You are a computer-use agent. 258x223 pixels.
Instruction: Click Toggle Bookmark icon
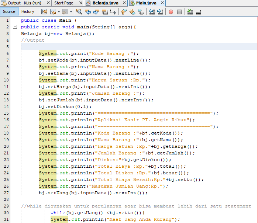[141, 12]
